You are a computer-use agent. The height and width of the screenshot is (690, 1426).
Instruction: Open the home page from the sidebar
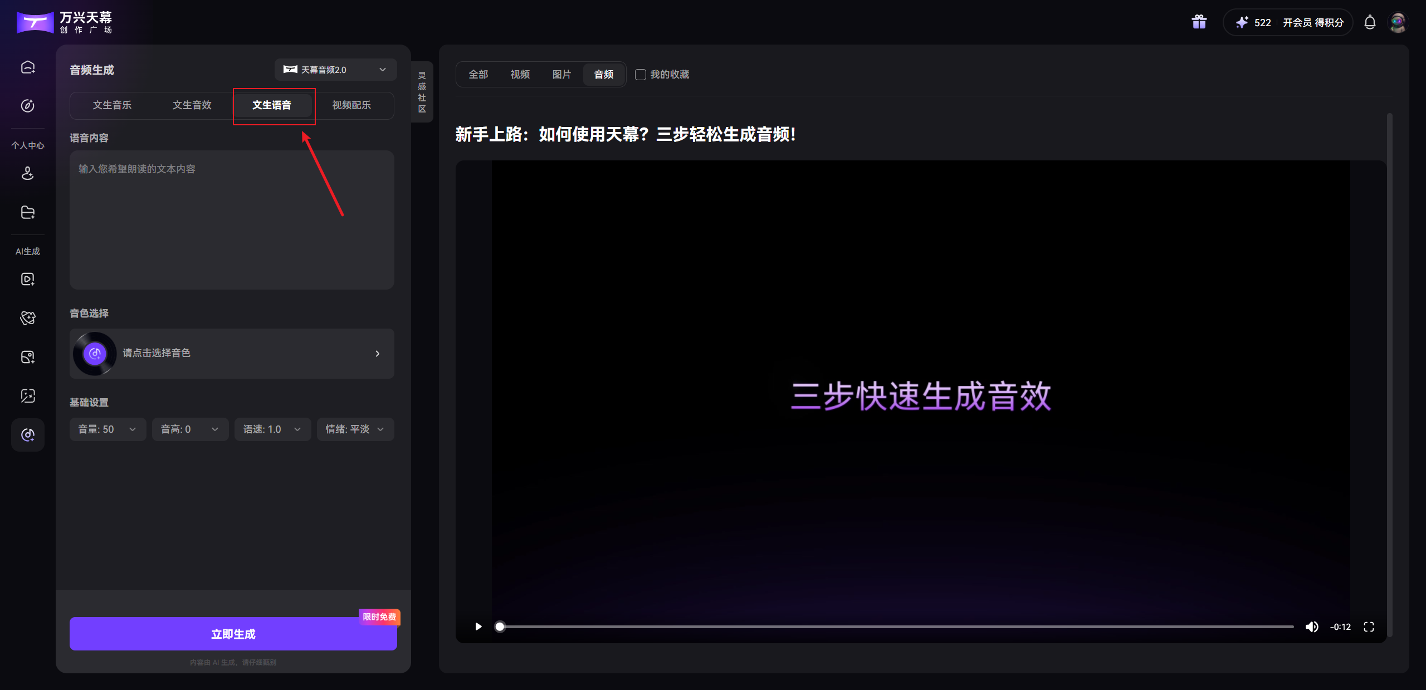27,67
